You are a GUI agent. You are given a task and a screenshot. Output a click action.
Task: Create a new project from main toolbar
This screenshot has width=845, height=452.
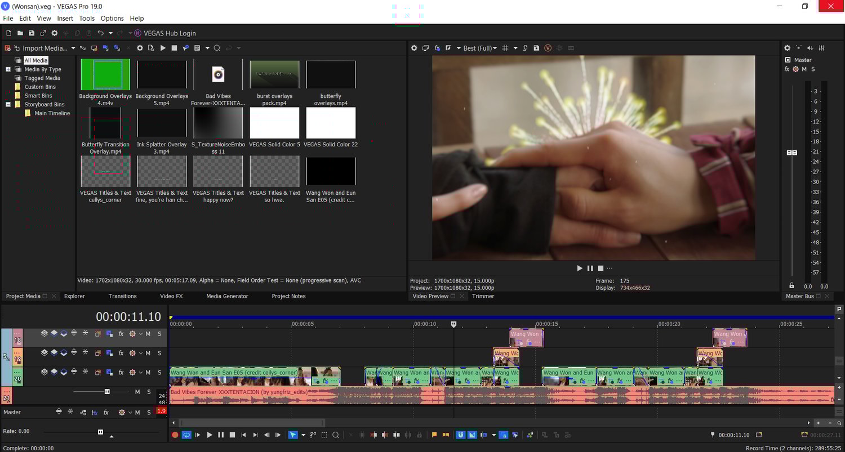click(8, 33)
